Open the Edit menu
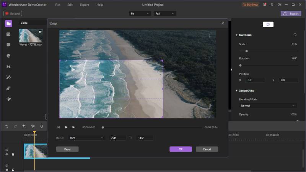The image size is (306, 172). 70,5
